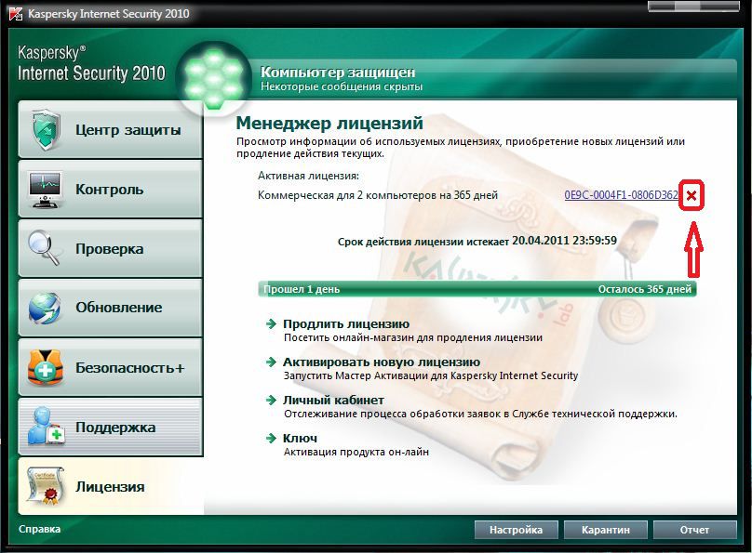Open Личный кабинет link
Viewport: 752px width, 553px height.
pos(333,400)
